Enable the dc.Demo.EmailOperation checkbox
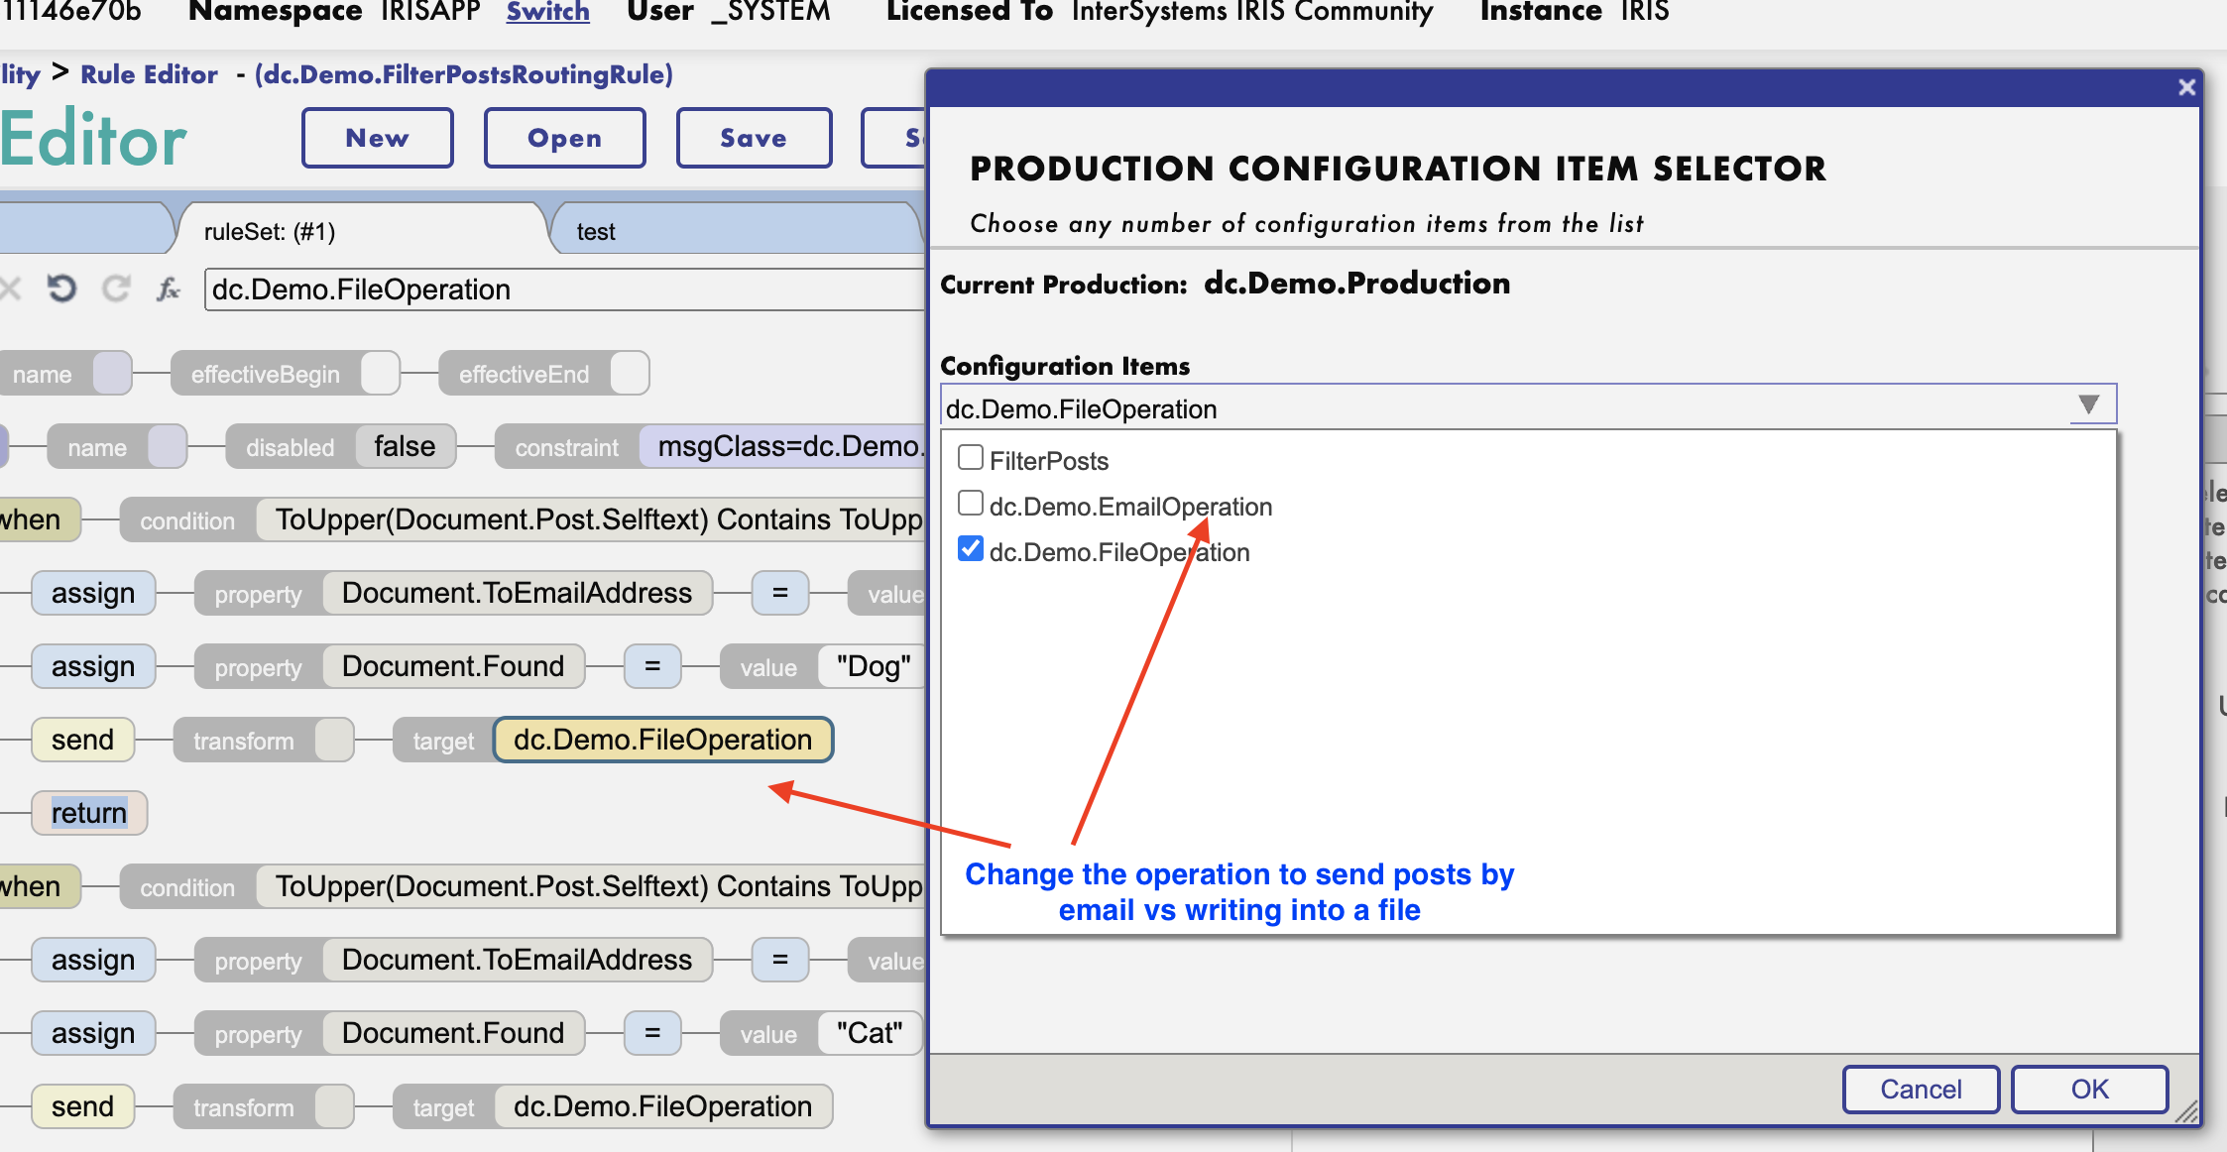 [x=970, y=506]
